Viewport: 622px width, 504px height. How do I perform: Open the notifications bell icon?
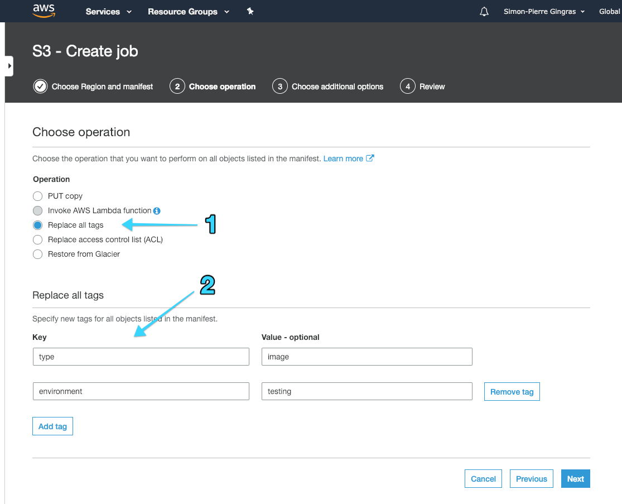click(x=484, y=11)
